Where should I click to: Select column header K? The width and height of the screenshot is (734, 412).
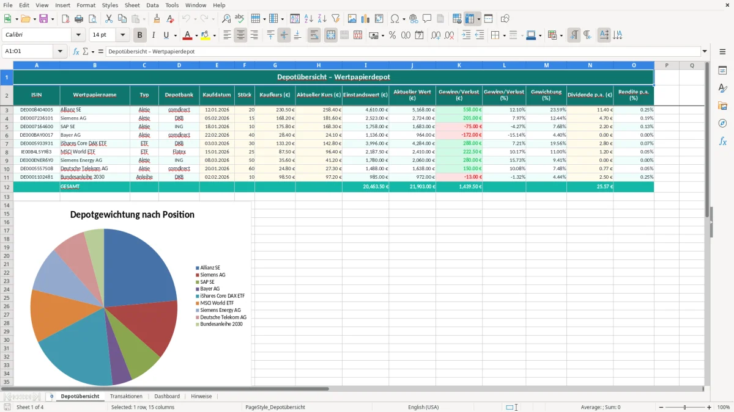click(x=459, y=65)
